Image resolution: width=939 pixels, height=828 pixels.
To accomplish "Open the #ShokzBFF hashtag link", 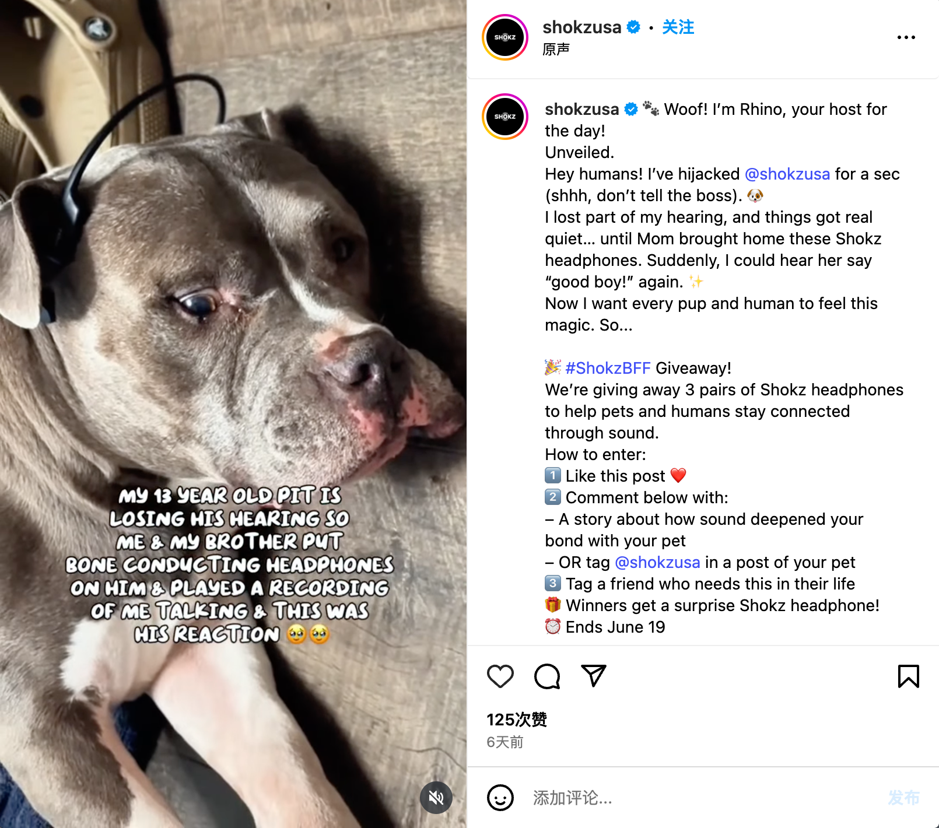I will point(608,368).
